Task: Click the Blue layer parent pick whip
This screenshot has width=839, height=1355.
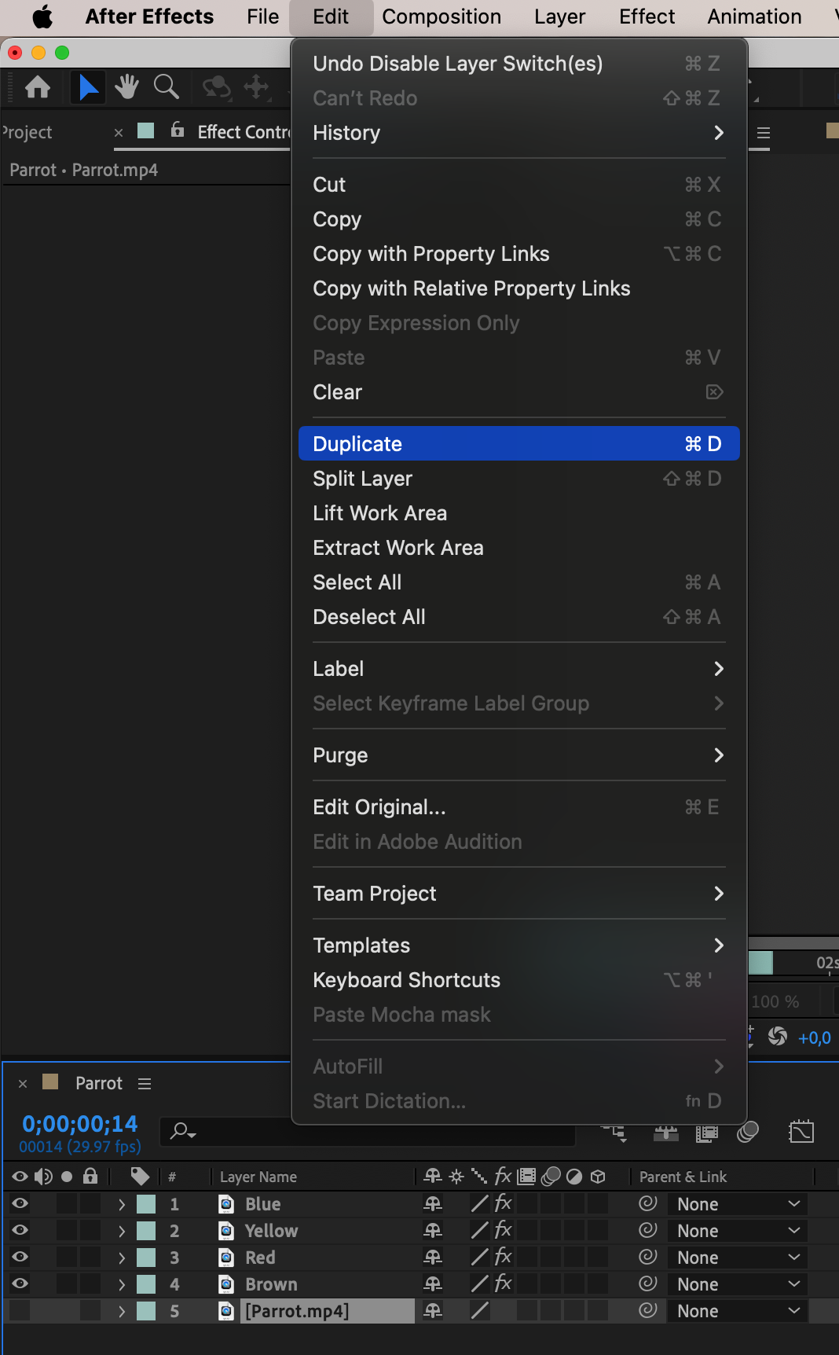Action: pyautogui.click(x=648, y=1203)
